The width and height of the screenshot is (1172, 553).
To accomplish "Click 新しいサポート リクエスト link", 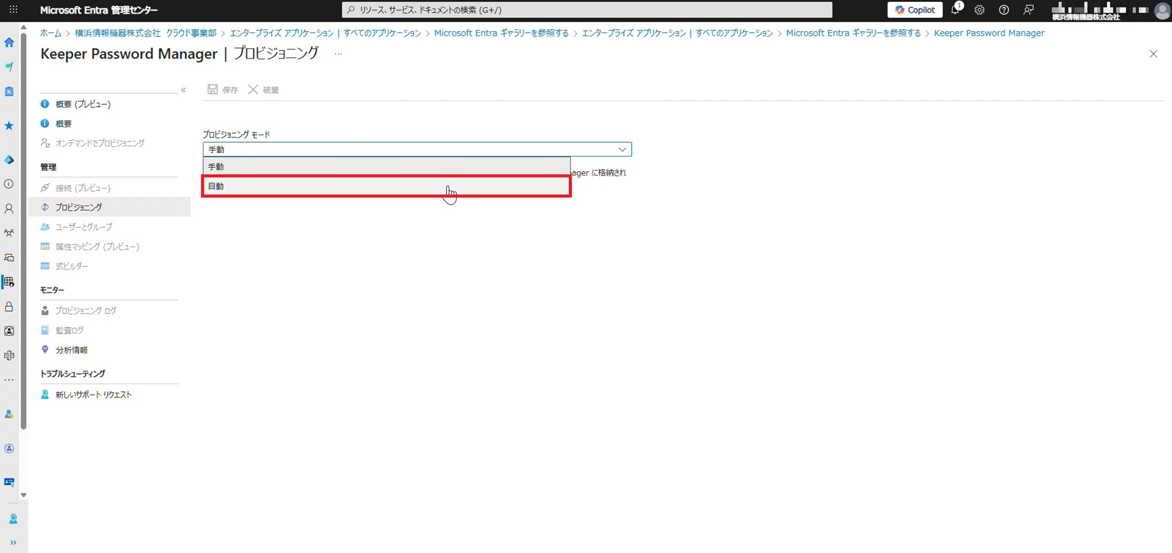I will click(93, 395).
